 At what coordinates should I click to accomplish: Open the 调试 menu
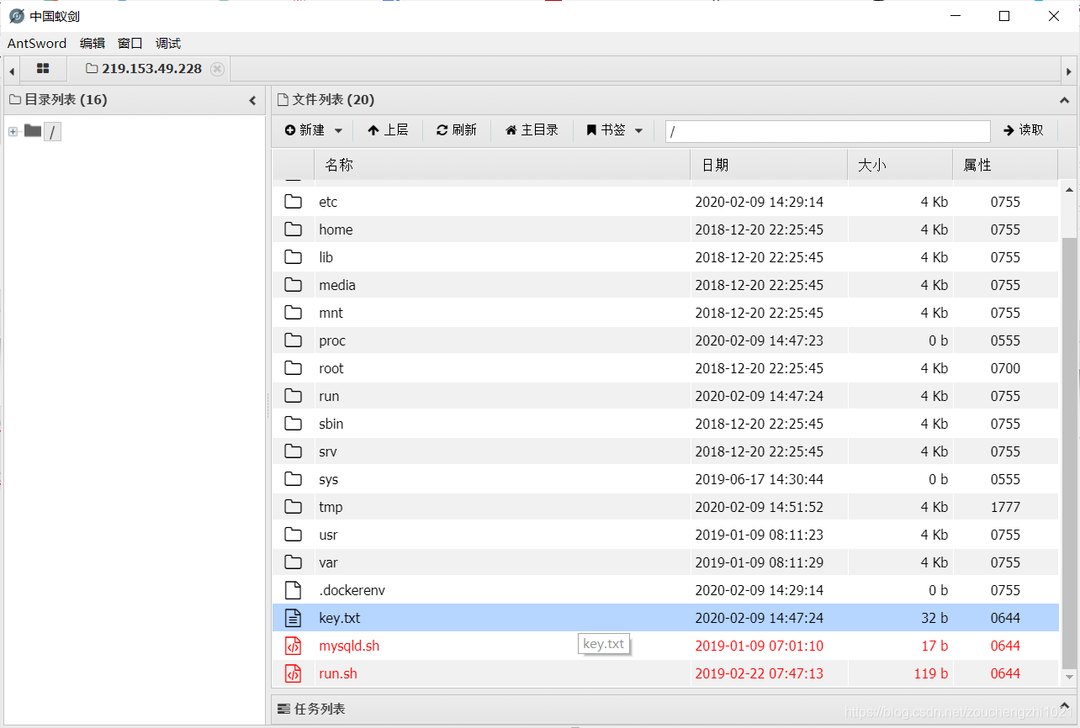pyautogui.click(x=168, y=43)
